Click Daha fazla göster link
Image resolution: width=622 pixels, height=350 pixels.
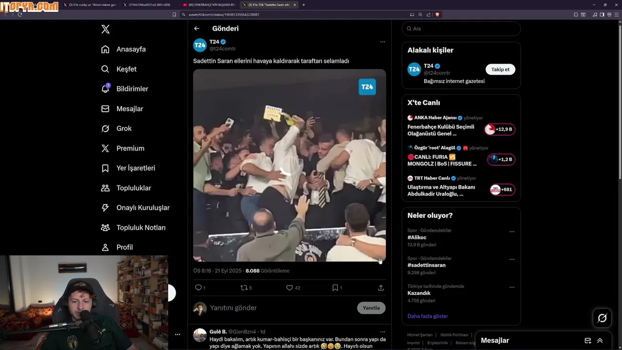pos(428,316)
